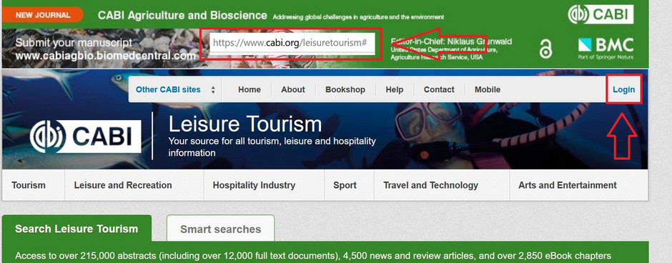The height and width of the screenshot is (263, 672).
Task: Go to the About page
Action: point(293,89)
